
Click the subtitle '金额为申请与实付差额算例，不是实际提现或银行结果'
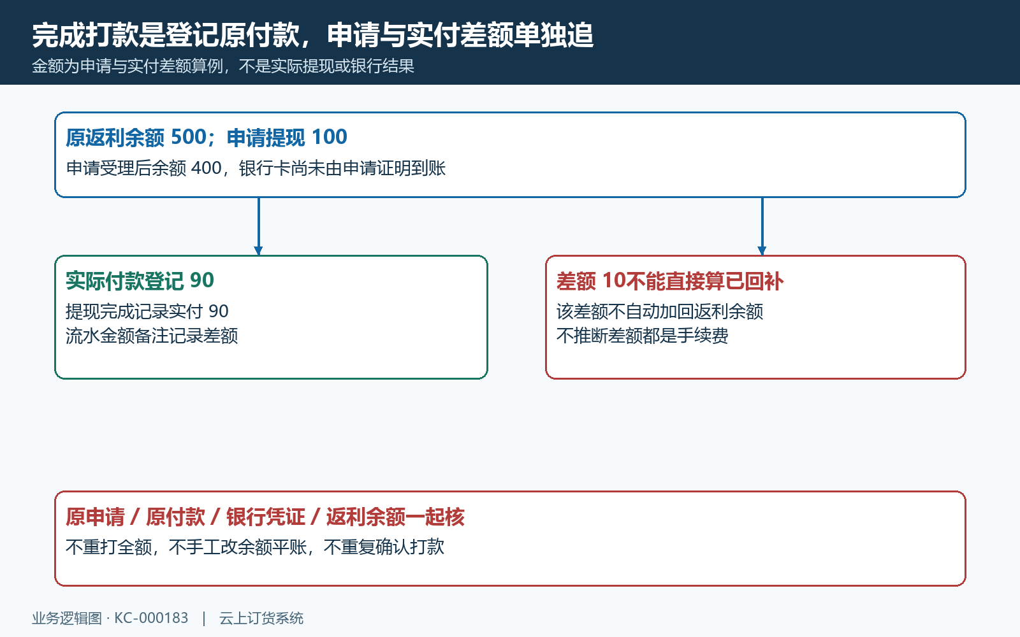coord(223,66)
